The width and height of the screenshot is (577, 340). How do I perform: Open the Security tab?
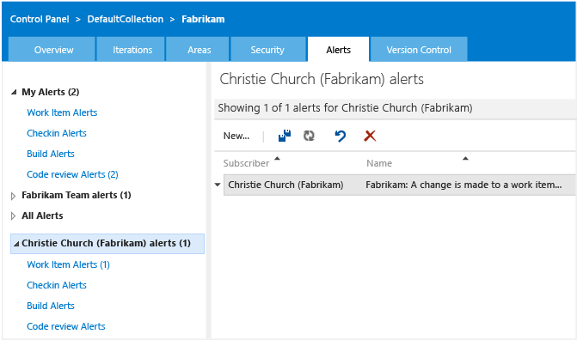point(268,49)
